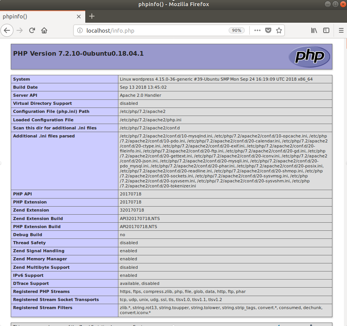Maximize the Firefox window

(335, 4)
